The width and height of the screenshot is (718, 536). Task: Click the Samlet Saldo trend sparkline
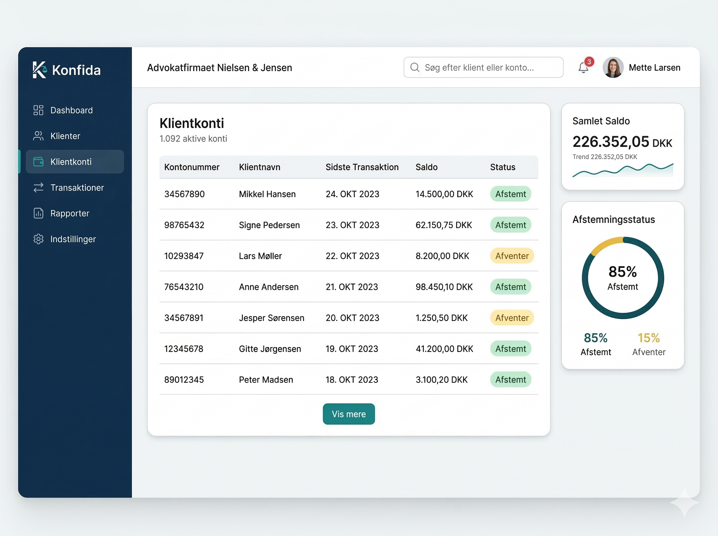point(623,170)
